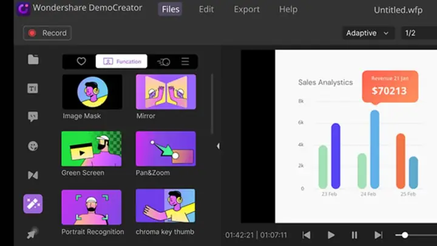This screenshot has height=246, width=437.
Task: Expand the Adaptive preview size dropdown
Action: 368,33
